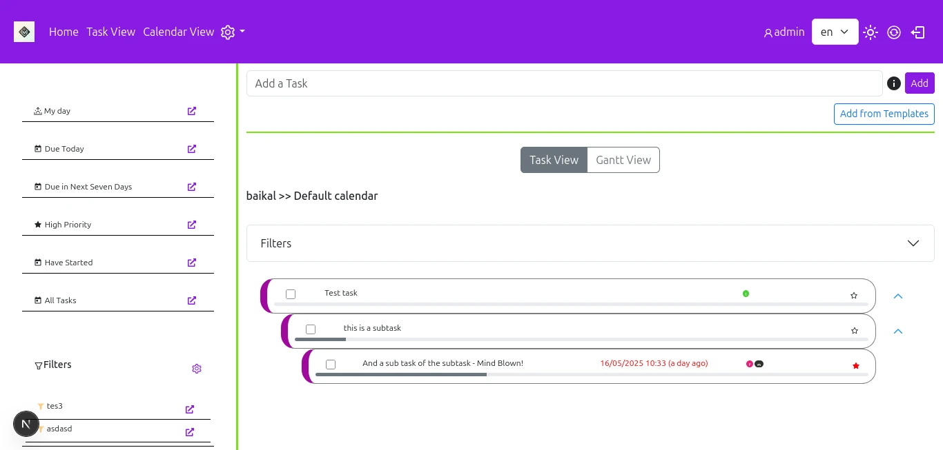The width and height of the screenshot is (943, 450).
Task: Mark 'Mind Blown' subtask as done
Action: (331, 365)
